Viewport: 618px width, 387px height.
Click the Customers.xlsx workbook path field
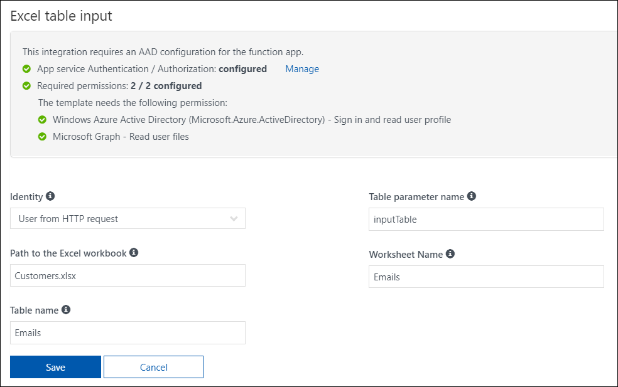point(127,275)
